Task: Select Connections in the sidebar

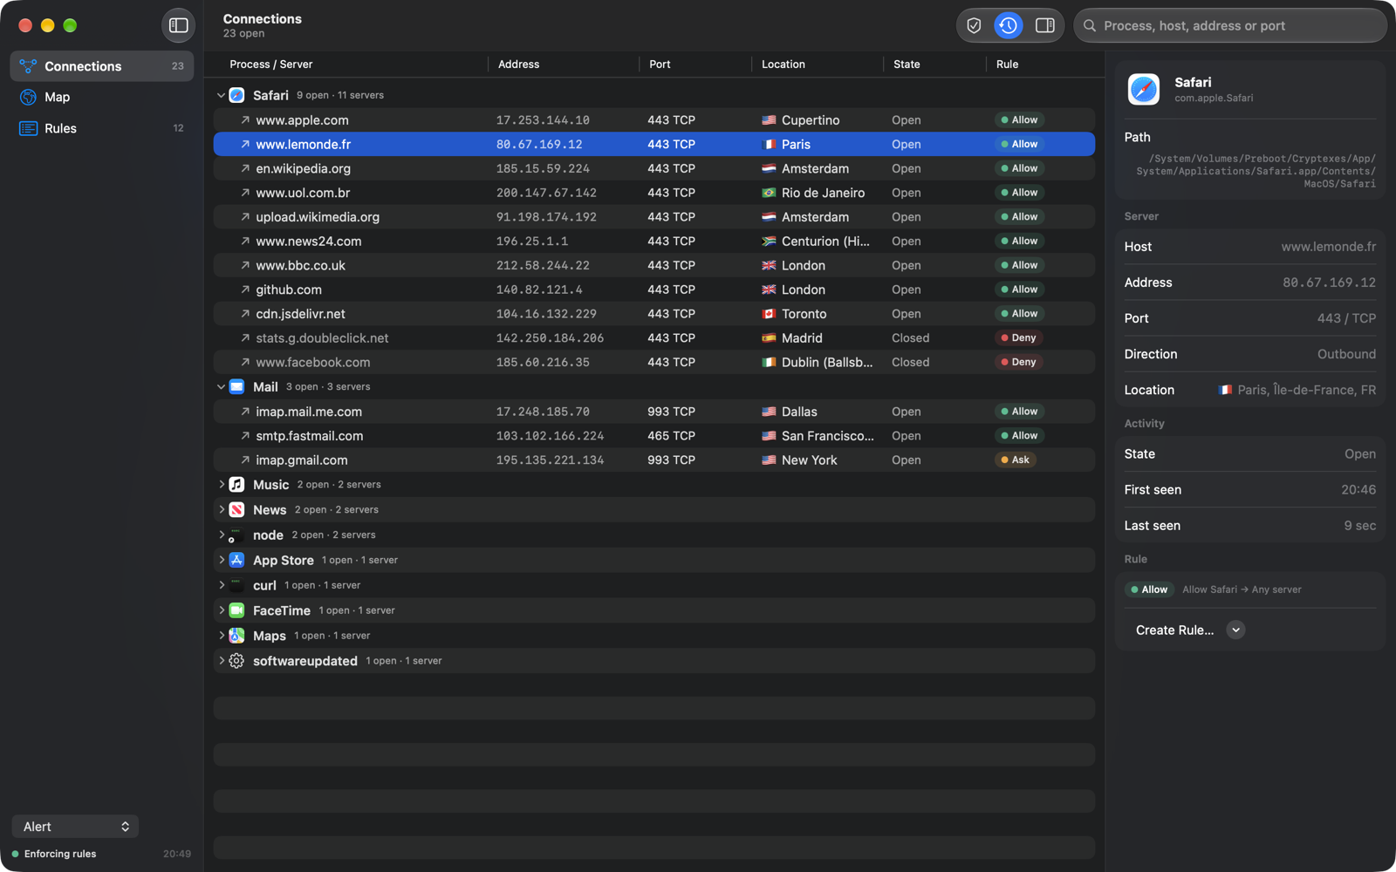Action: tap(102, 66)
